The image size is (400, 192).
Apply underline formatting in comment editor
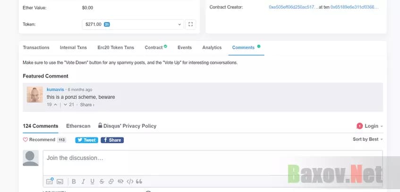click(92, 181)
